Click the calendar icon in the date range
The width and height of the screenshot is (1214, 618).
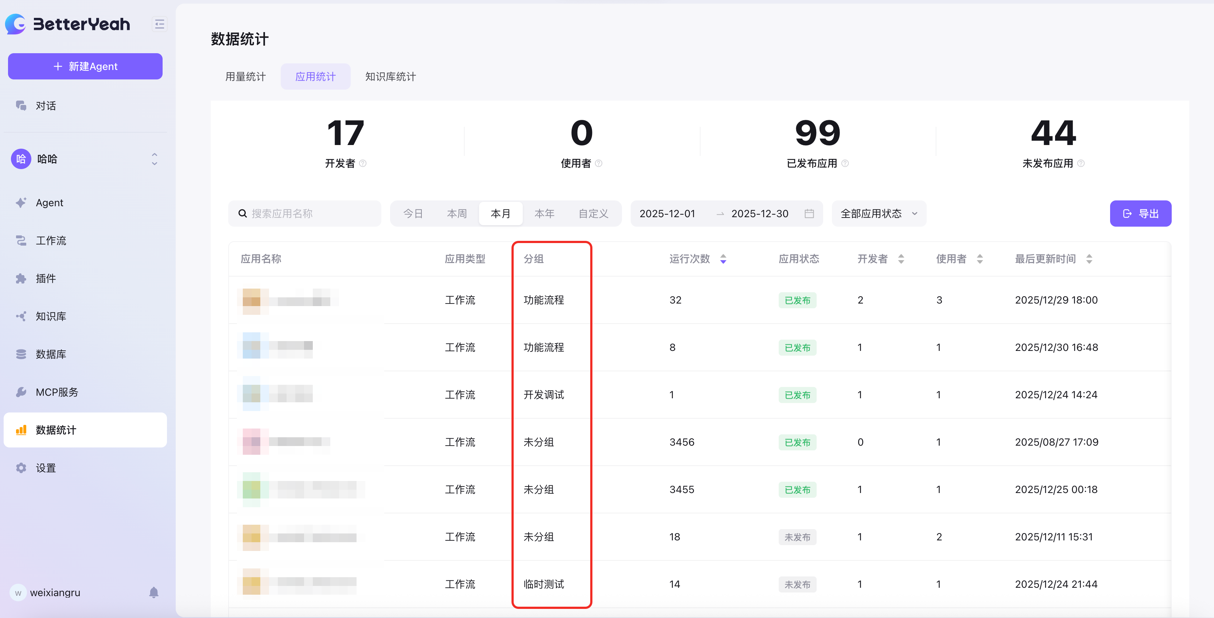click(809, 214)
